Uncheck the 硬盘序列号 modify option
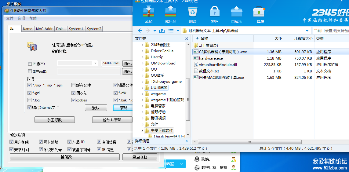The height and width of the screenshot is (172, 349). (x=70, y=149)
